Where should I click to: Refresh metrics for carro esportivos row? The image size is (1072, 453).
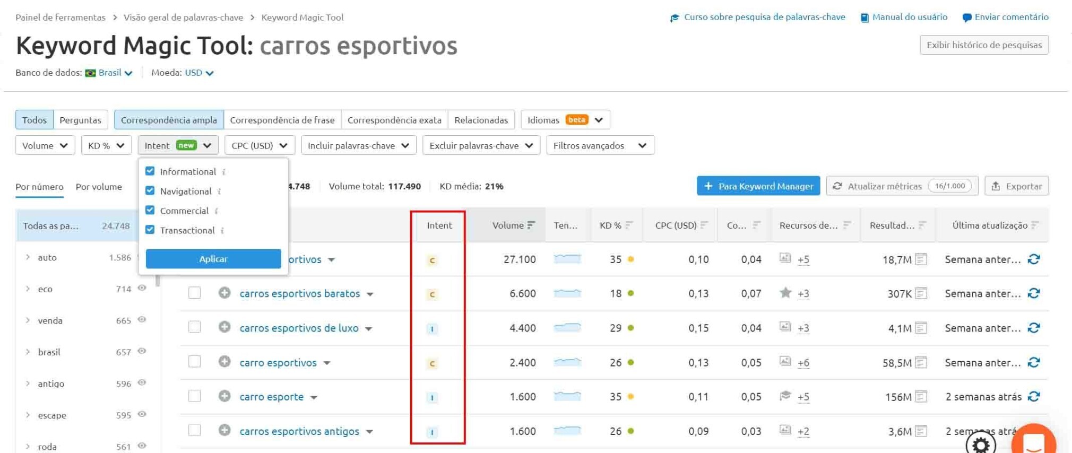[1033, 362]
